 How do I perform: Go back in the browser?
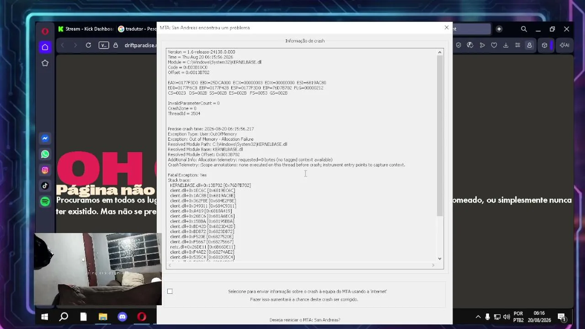[63, 45]
